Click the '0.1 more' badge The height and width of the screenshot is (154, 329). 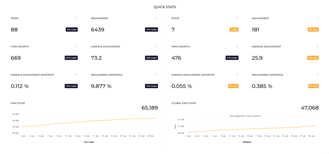click(233, 86)
